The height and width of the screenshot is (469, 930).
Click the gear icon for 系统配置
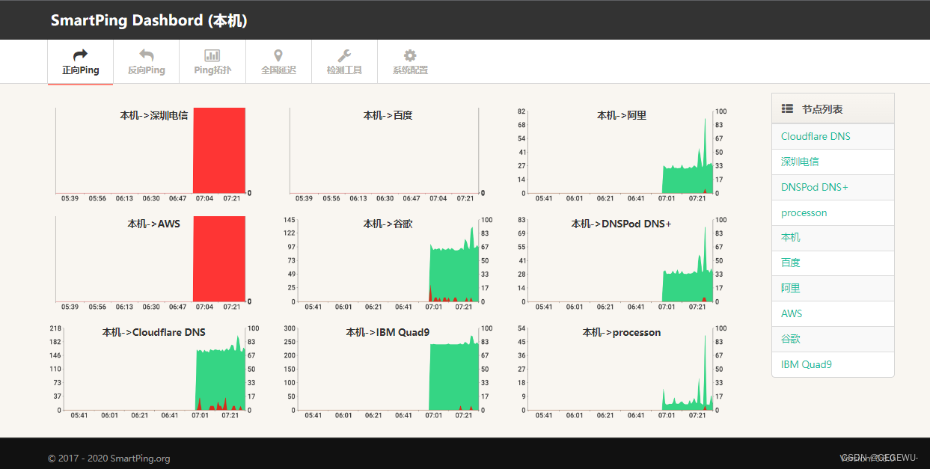(x=410, y=55)
